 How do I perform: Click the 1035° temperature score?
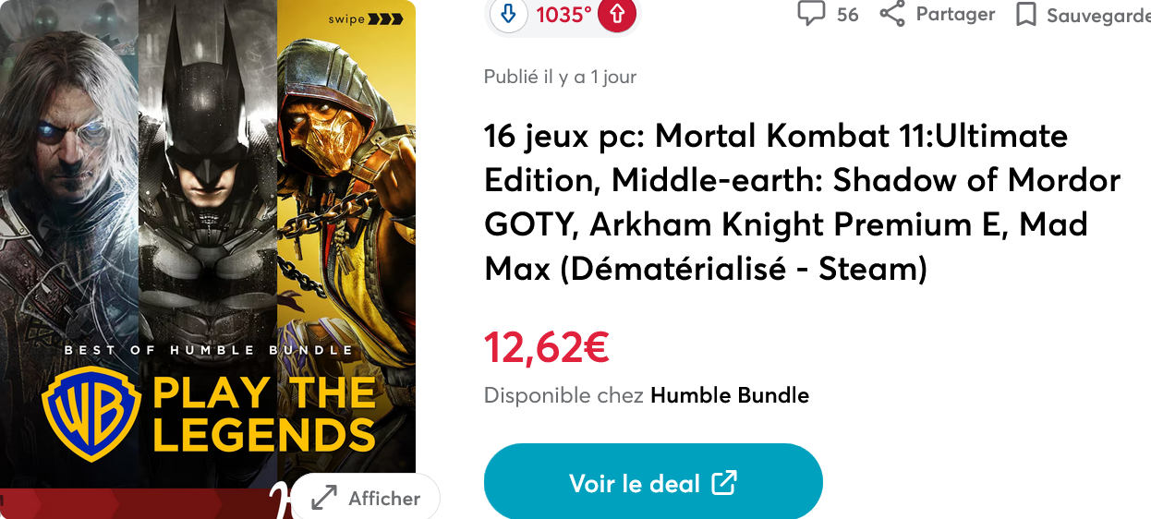[x=563, y=16]
